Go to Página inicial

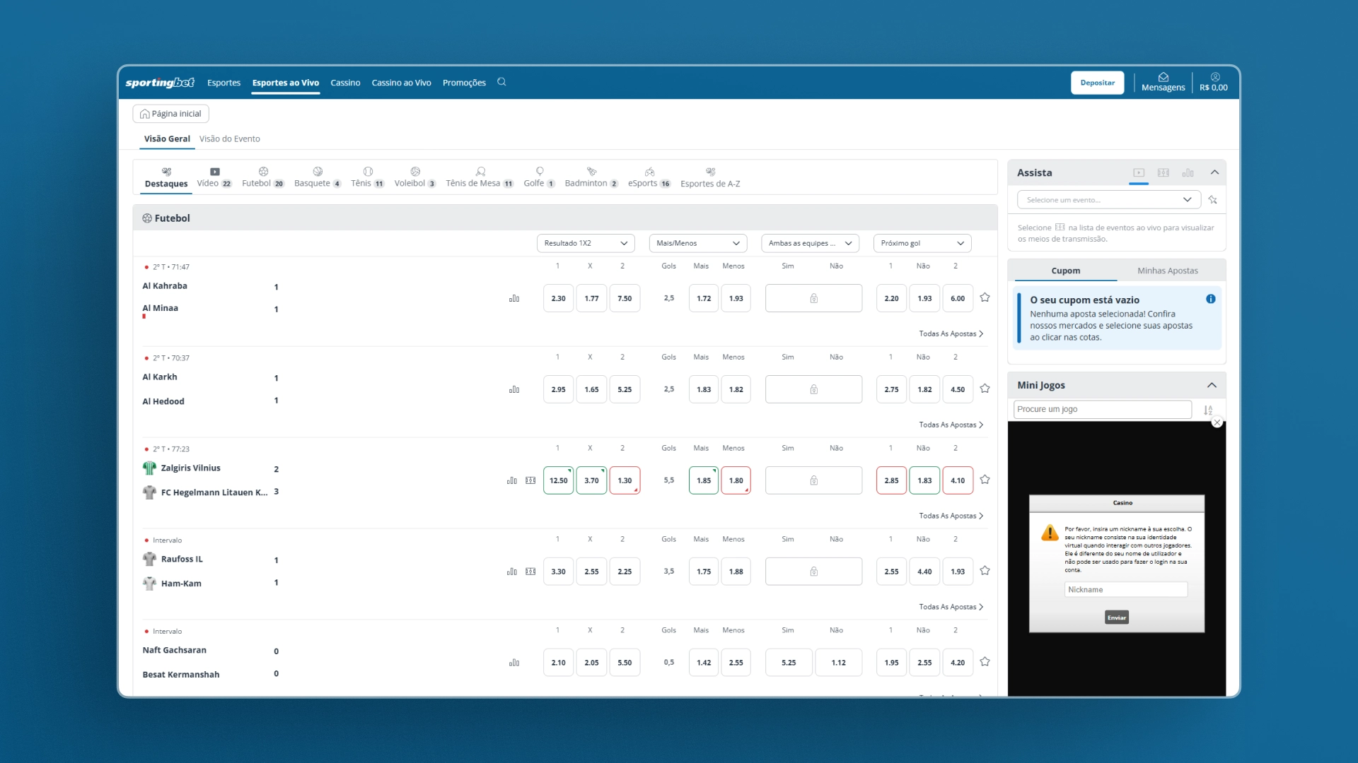pos(170,114)
